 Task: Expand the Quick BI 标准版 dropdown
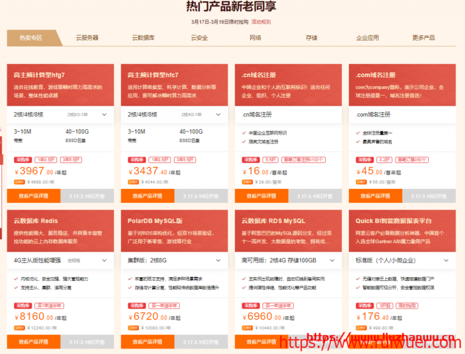(x=446, y=260)
